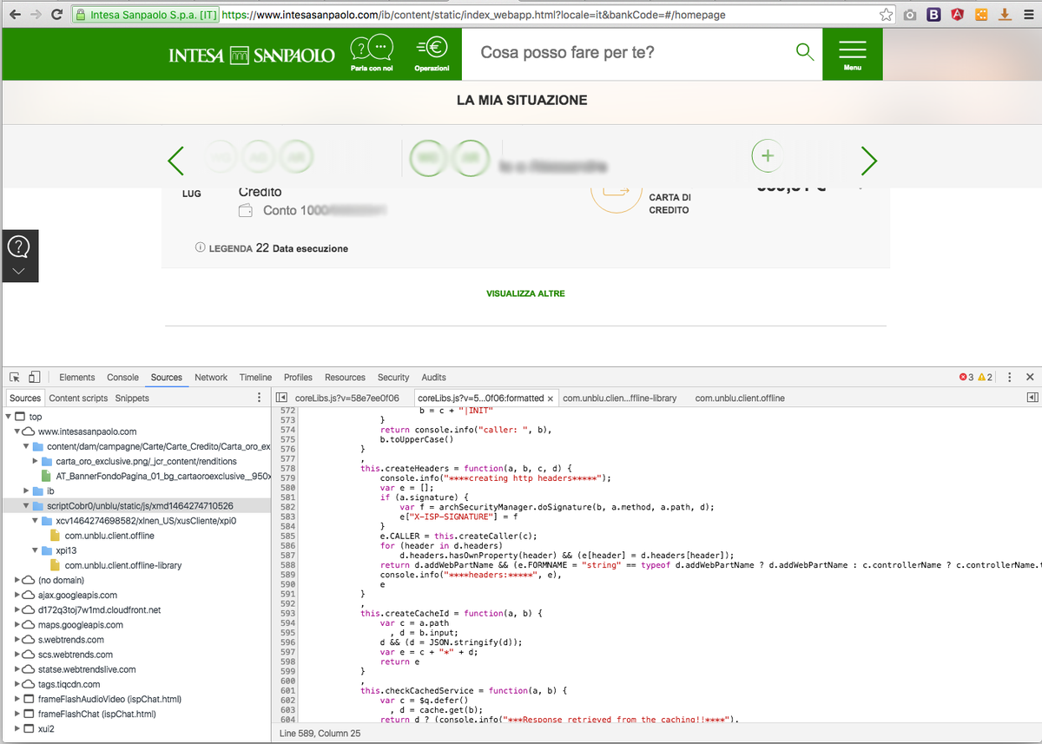Select the Snippets navigator tab
The image size is (1042, 744).
[132, 398]
